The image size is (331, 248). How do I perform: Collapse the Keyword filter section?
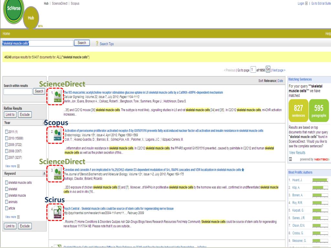point(44,173)
